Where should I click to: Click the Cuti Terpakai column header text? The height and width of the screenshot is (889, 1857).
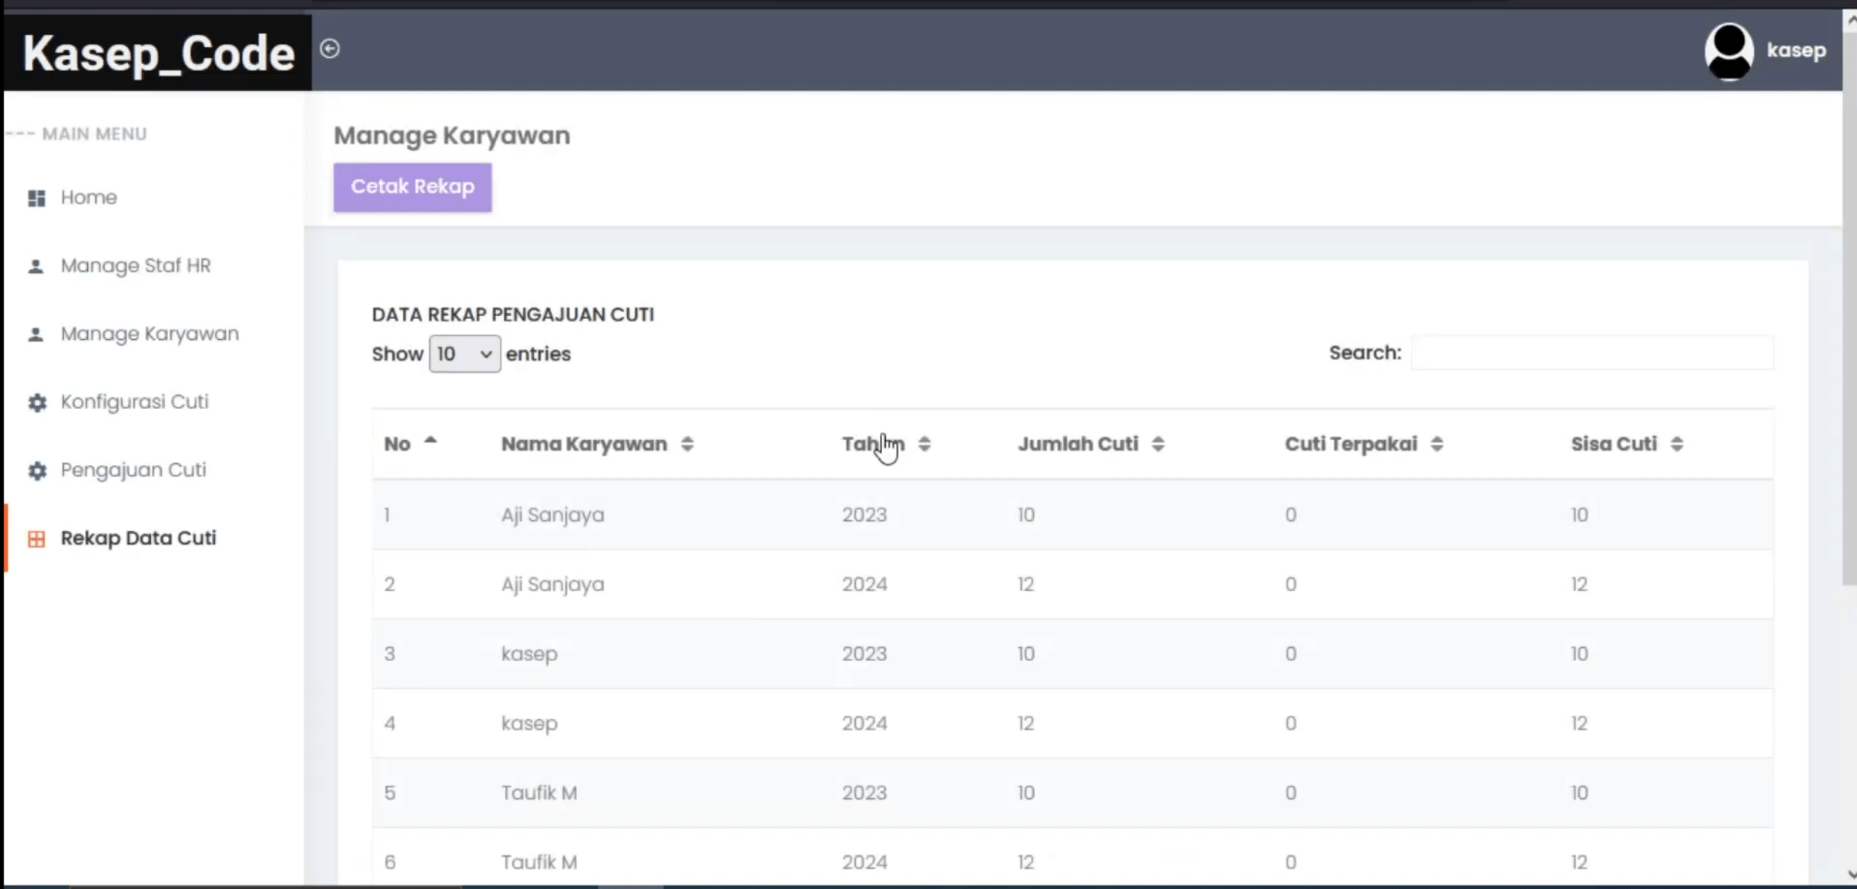coord(1351,444)
